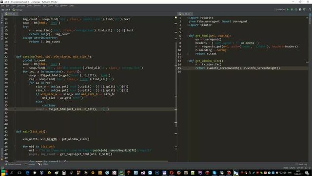
Task: Show the Project tool window from left stripe
Action: (x=2, y=19)
